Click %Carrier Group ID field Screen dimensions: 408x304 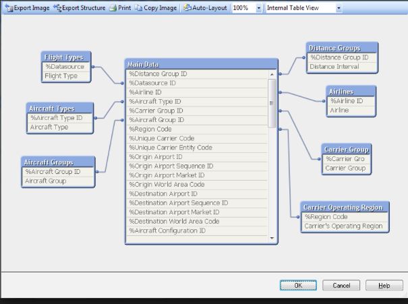click(x=197, y=111)
